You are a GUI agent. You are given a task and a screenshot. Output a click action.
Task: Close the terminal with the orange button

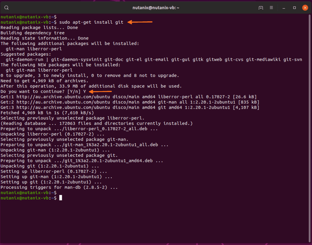(304, 8)
